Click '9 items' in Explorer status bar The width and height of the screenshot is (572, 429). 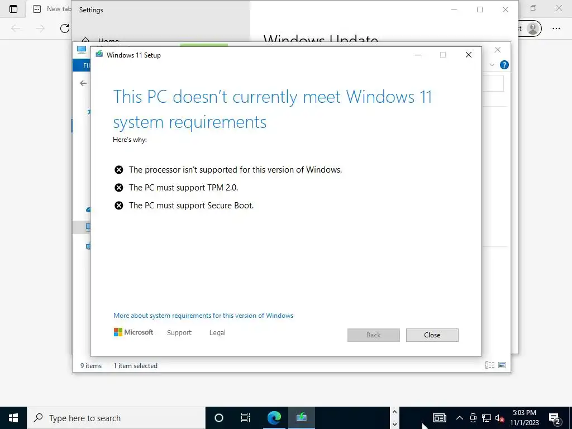pos(91,365)
